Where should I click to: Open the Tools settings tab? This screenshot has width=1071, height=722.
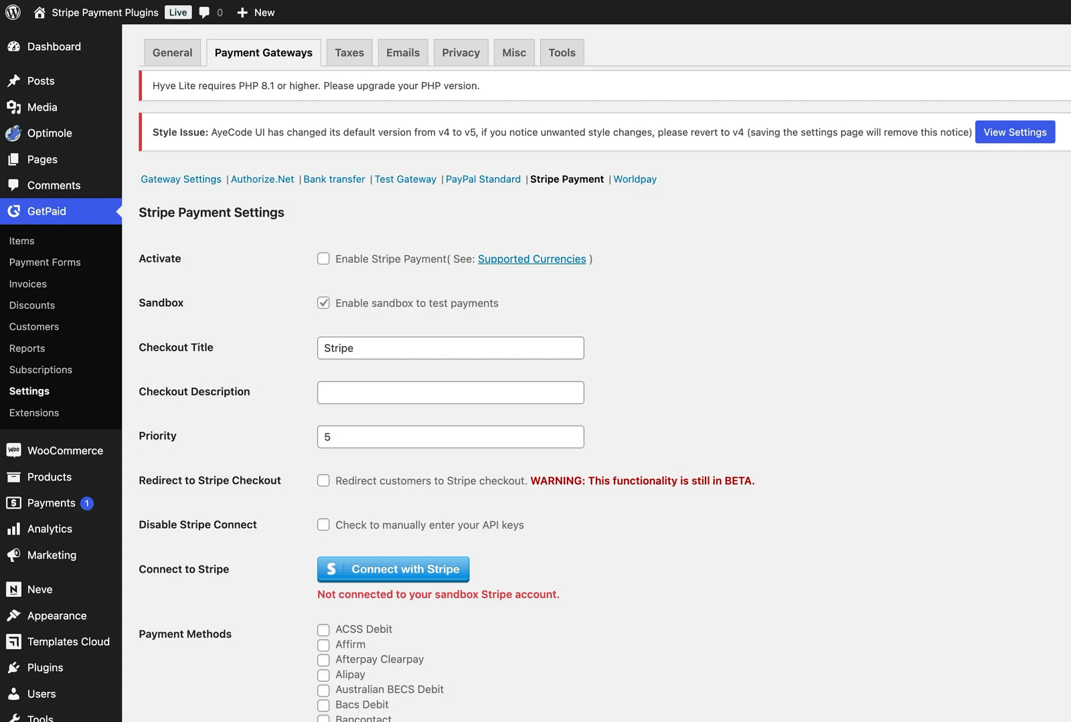click(562, 52)
